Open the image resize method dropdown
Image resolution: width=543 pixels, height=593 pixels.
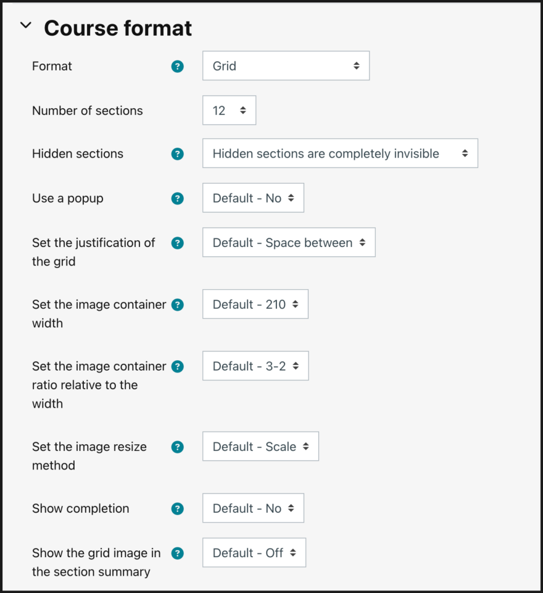click(x=260, y=447)
